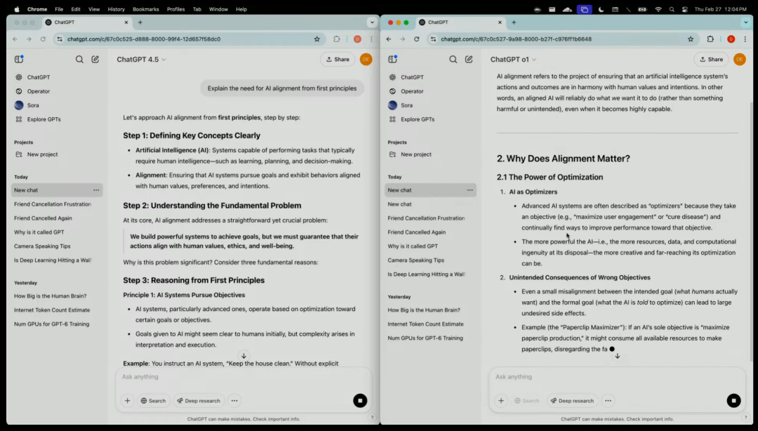The image size is (758, 431).
Task: Open search chats icon in left window
Action: [x=79, y=59]
